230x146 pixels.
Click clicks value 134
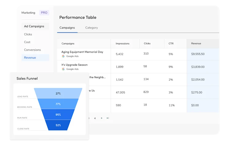[x=146, y=79]
